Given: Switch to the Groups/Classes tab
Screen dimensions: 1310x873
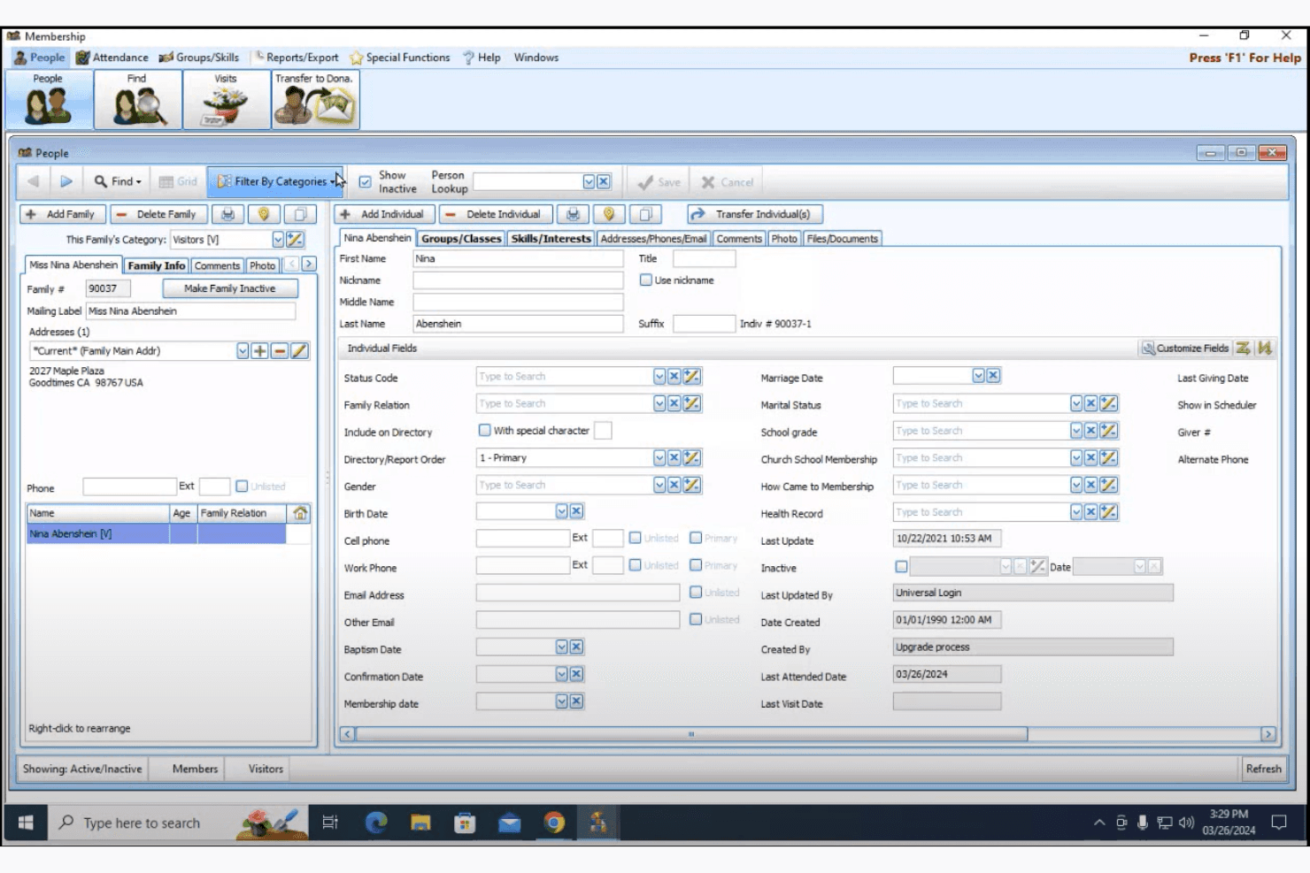Looking at the screenshot, I should 461,239.
